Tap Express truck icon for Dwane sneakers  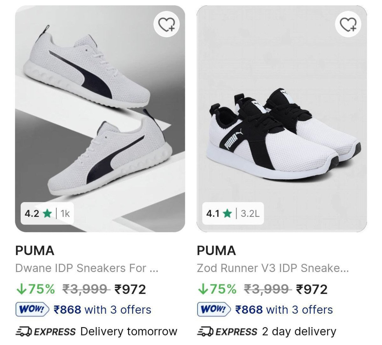(24, 332)
